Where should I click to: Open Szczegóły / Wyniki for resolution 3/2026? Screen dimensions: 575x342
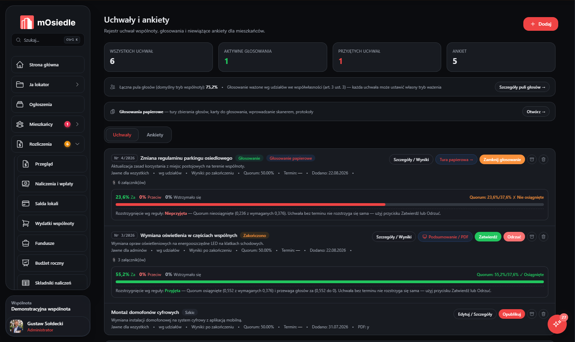click(x=394, y=237)
